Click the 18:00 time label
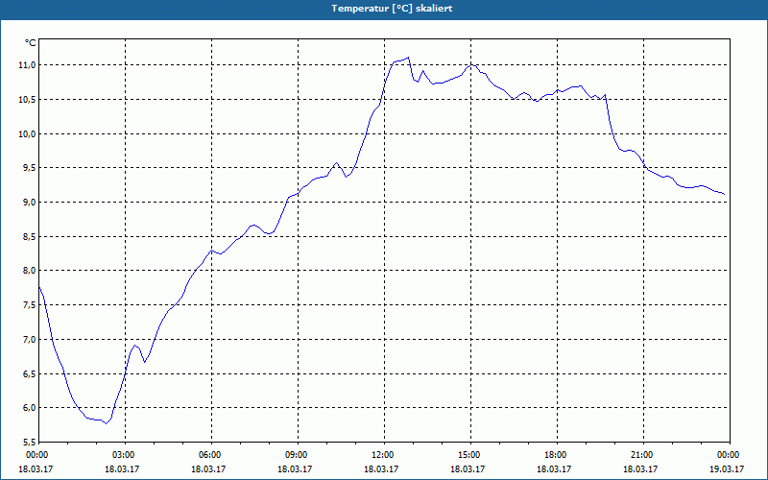This screenshot has height=480, width=768. [557, 455]
